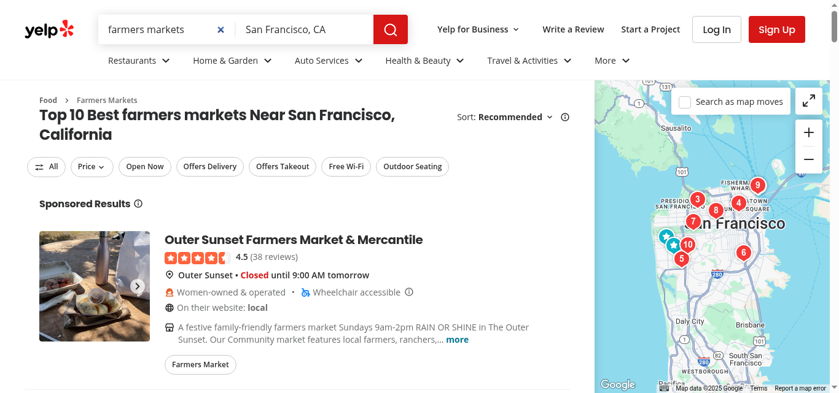The image size is (839, 393).
Task: Expand the Auto Services menu
Action: [329, 61]
